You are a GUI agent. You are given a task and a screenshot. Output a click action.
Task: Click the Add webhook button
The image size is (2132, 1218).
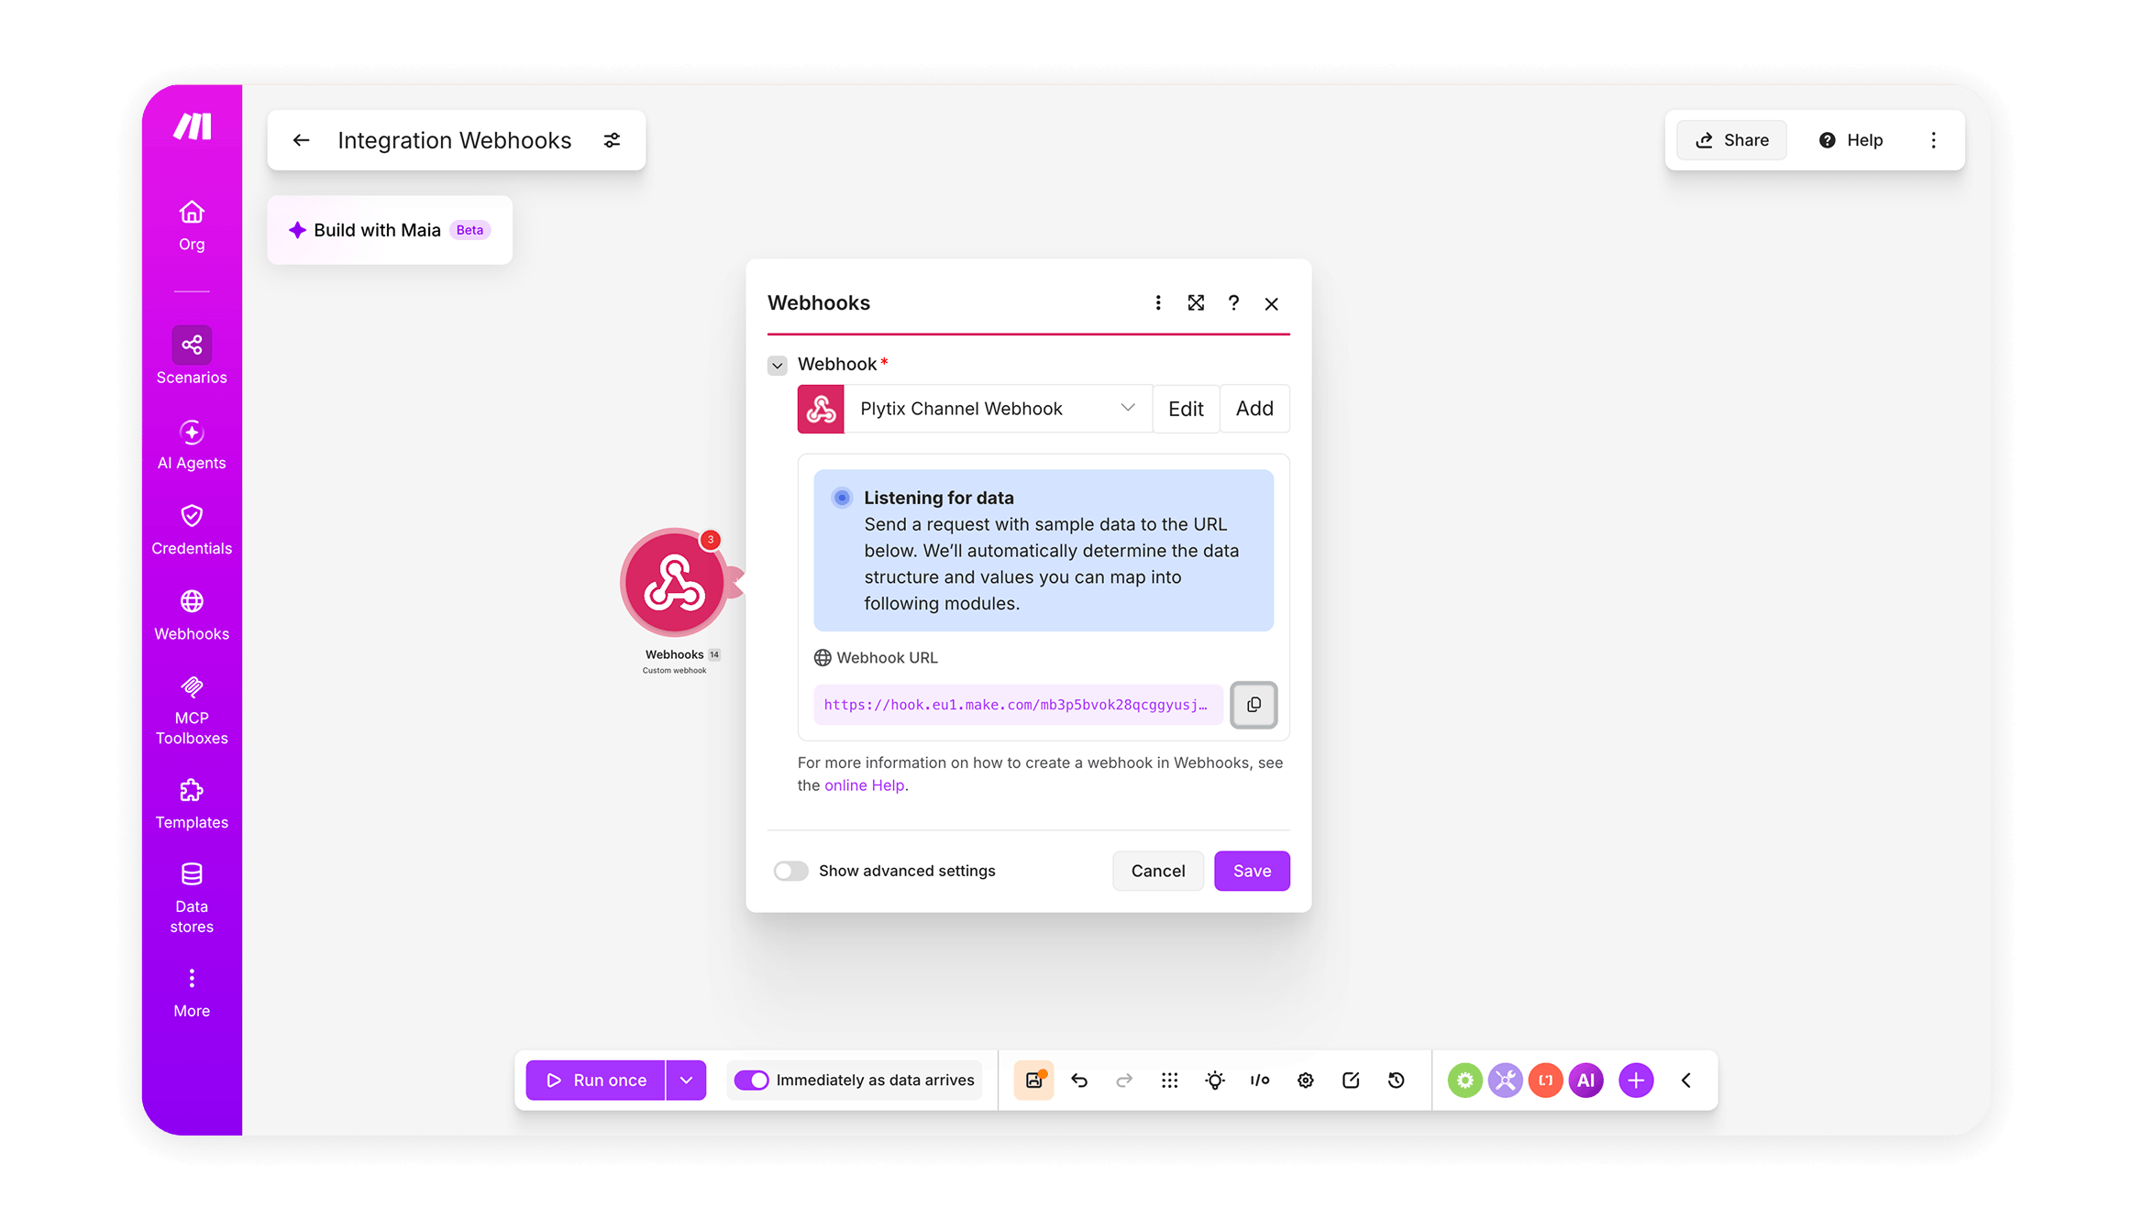coord(1254,409)
